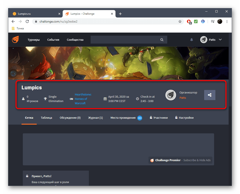Open Chrome three-dot menu
Screen dimensions: 240x194
point(227,21)
